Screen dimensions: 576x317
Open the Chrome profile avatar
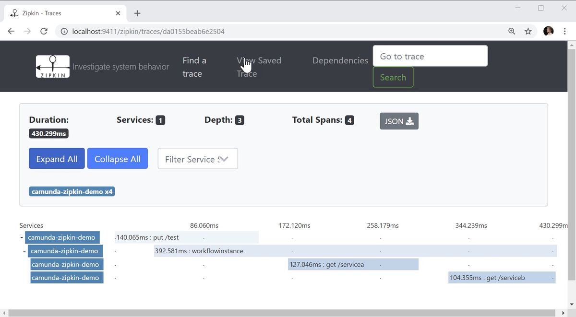(548, 31)
